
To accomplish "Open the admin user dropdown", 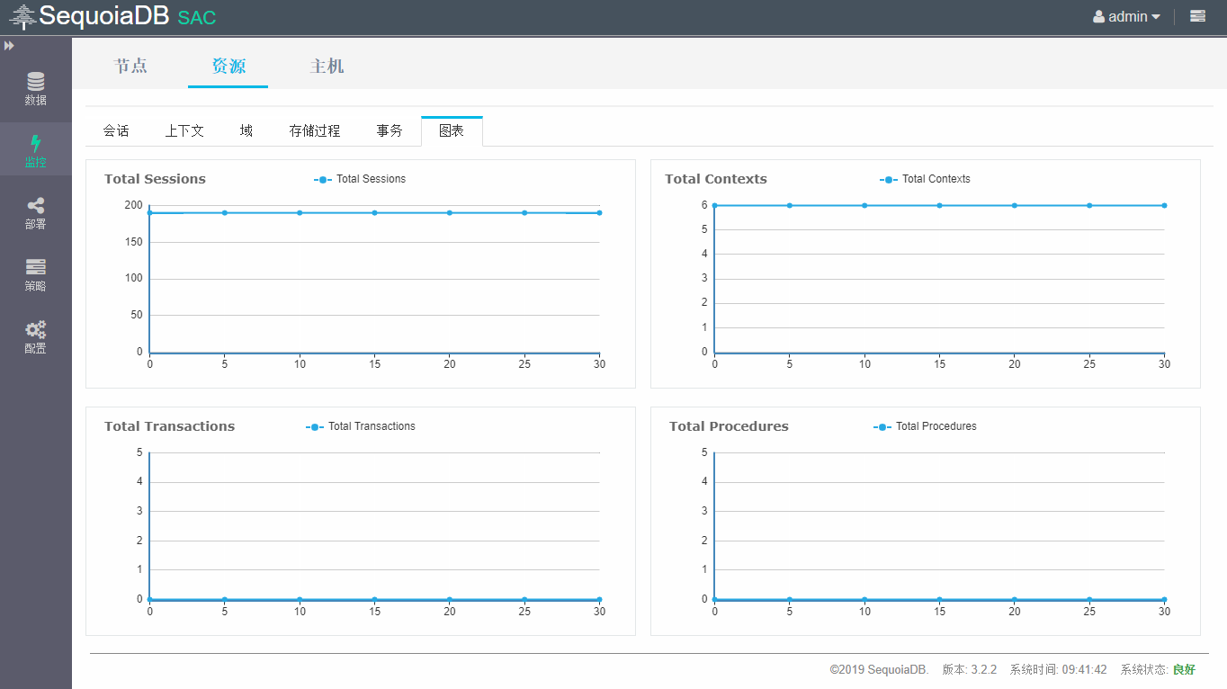I will tap(1126, 16).
